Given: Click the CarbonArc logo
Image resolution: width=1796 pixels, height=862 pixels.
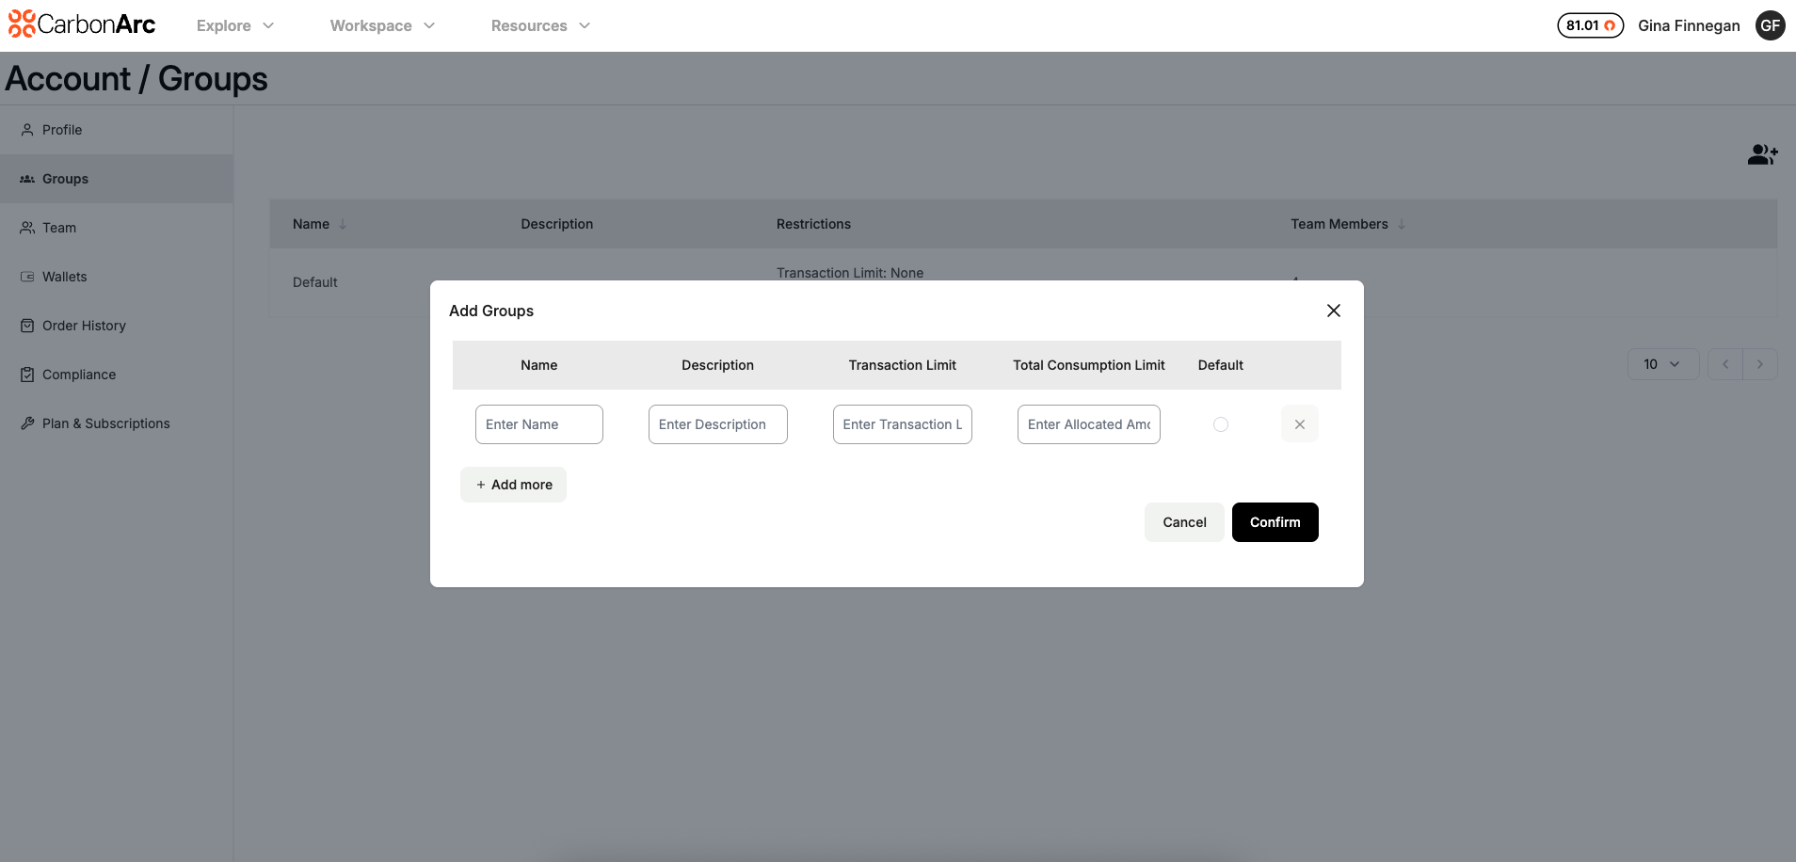Looking at the screenshot, I should point(82,24).
